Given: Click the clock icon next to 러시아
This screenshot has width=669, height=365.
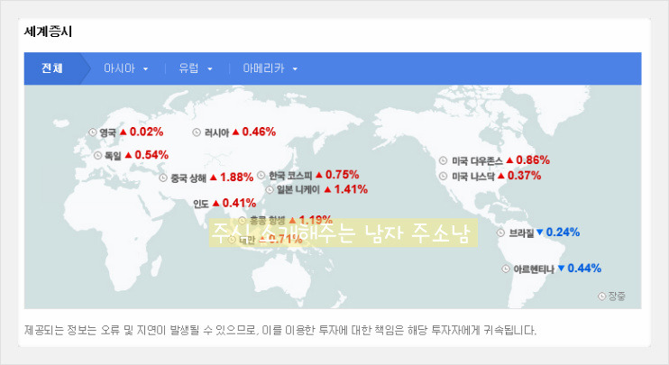Looking at the screenshot, I should (197, 132).
